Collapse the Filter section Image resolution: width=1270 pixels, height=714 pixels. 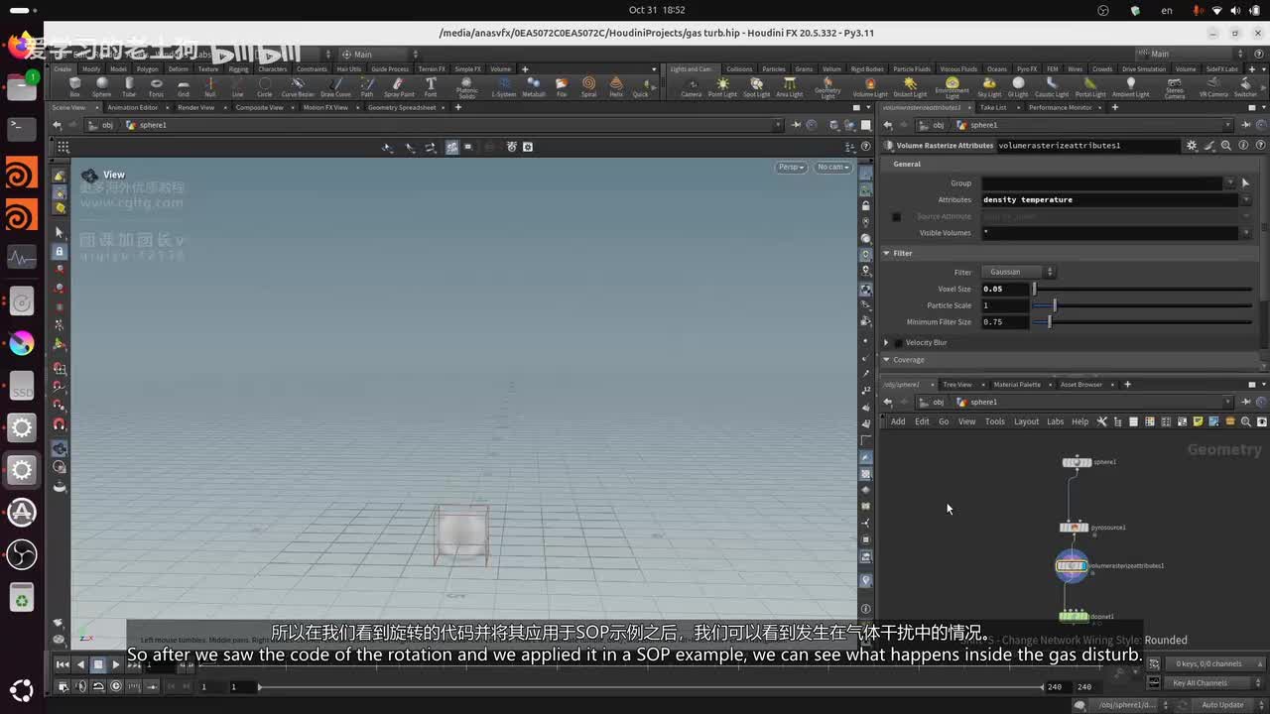click(x=887, y=253)
